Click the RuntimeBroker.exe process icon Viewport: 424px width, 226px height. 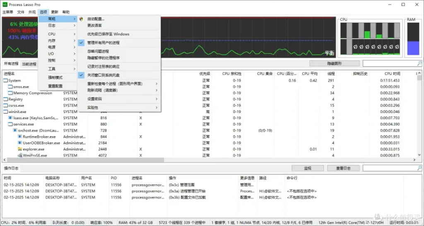point(20,137)
